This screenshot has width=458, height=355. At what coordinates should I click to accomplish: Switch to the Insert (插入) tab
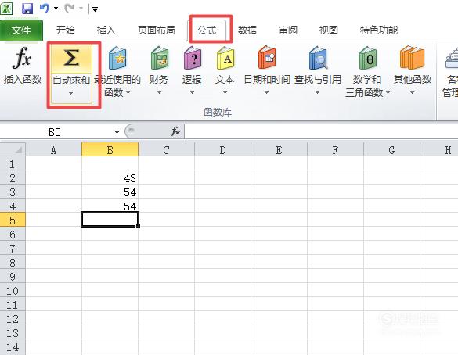[106, 30]
